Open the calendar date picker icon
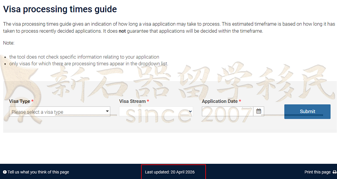The width and height of the screenshot is (337, 179). click(259, 111)
